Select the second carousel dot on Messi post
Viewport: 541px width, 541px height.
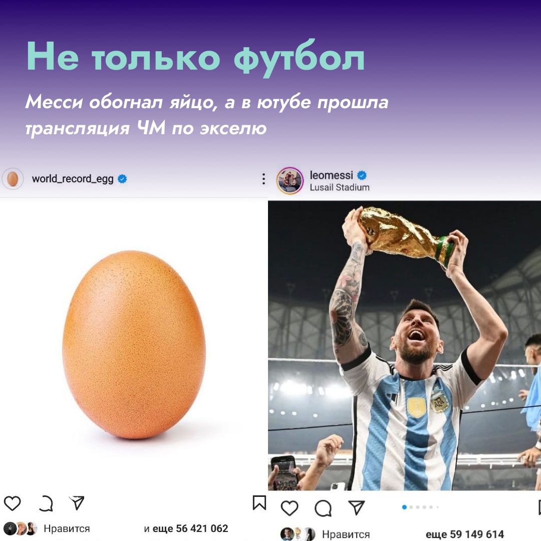coord(411,507)
